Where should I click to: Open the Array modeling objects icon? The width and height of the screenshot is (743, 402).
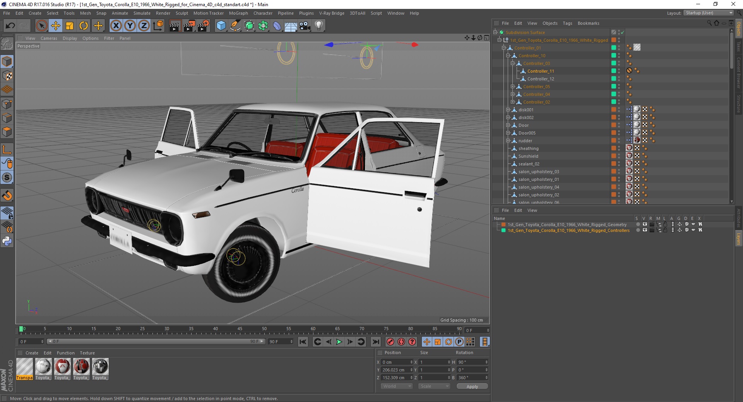click(263, 26)
